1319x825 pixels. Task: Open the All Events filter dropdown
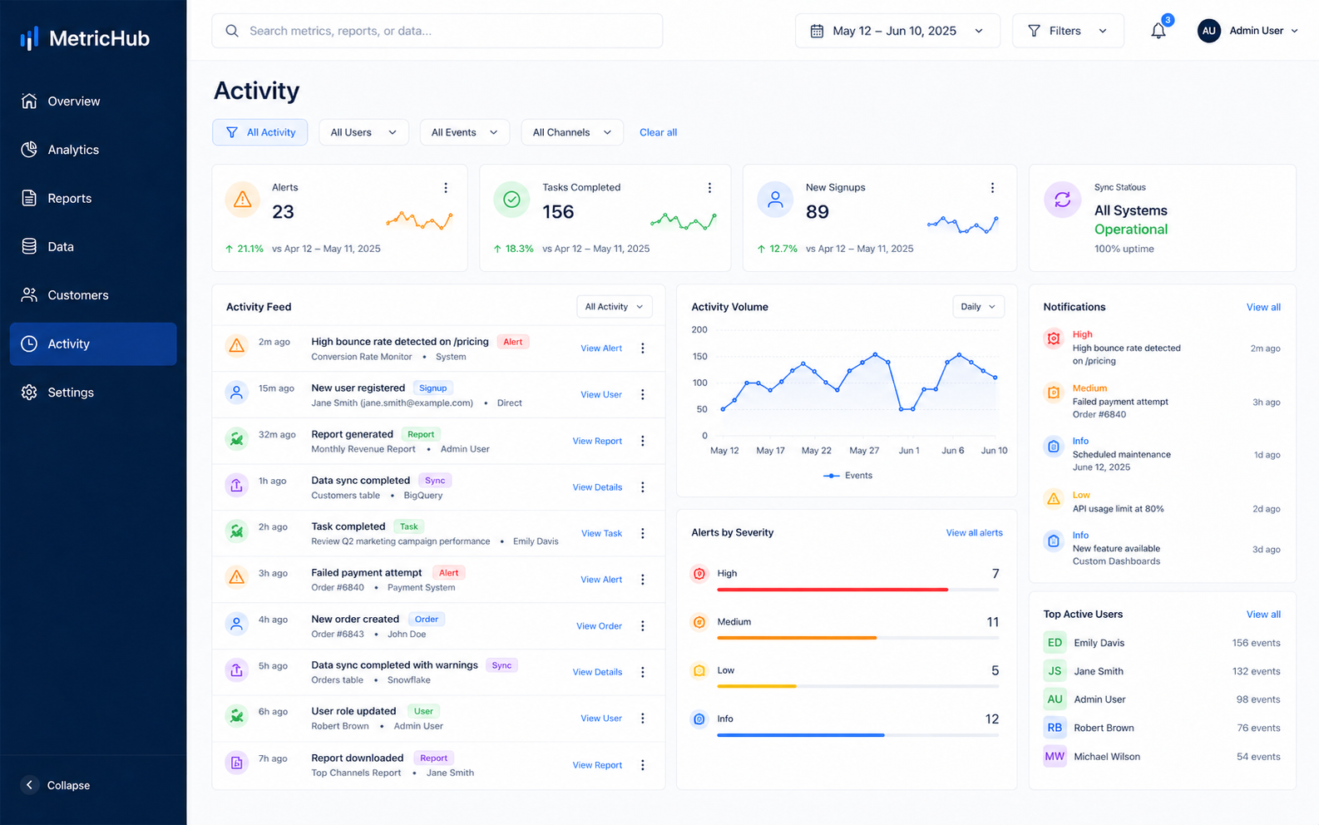pos(464,132)
